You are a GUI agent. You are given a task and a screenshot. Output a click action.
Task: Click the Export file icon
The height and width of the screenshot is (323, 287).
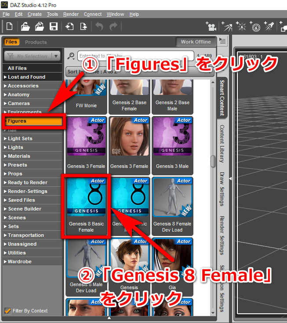click(84, 26)
